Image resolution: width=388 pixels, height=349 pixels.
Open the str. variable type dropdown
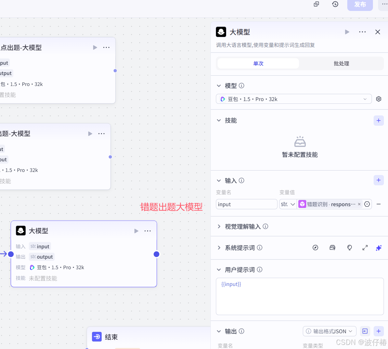click(x=288, y=204)
